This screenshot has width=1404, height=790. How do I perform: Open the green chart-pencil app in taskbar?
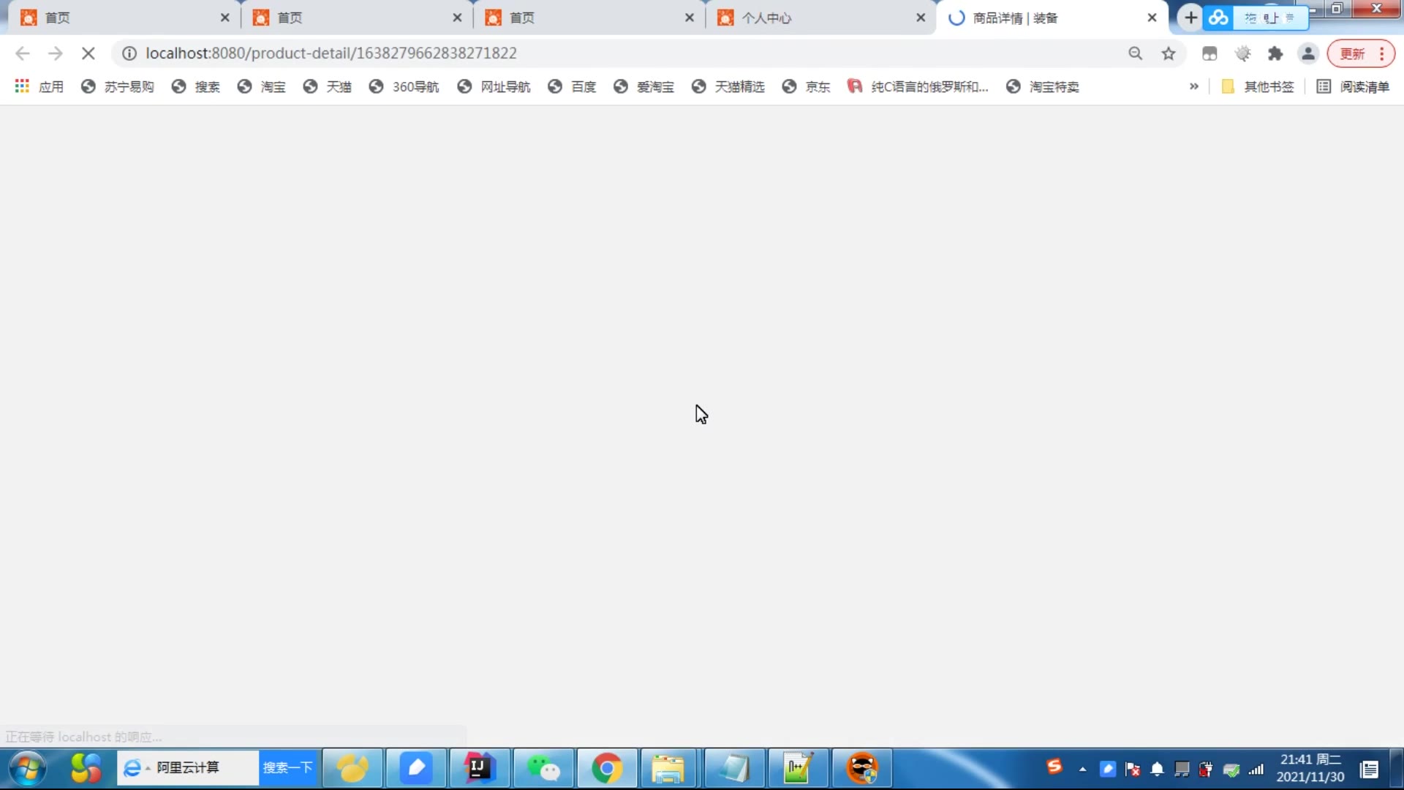tap(798, 768)
